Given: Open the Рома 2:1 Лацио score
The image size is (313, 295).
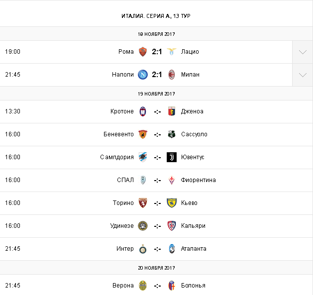Looking at the screenshot, I should [157, 52].
